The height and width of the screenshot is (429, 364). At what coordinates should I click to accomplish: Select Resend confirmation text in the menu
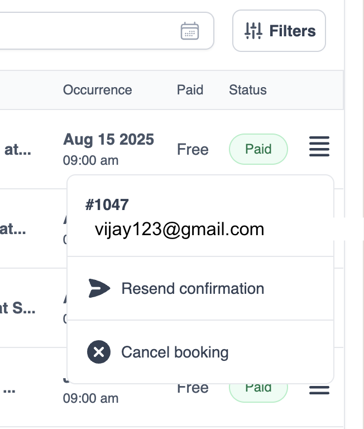[x=193, y=288]
